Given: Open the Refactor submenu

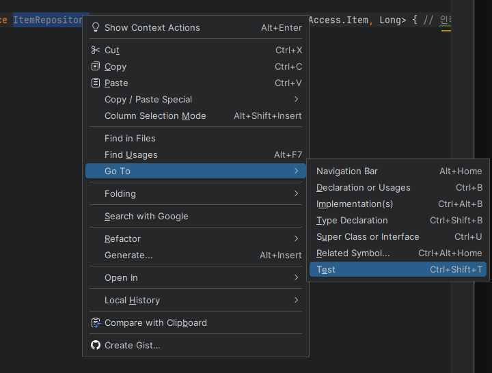Looking at the screenshot, I should [x=296, y=238].
